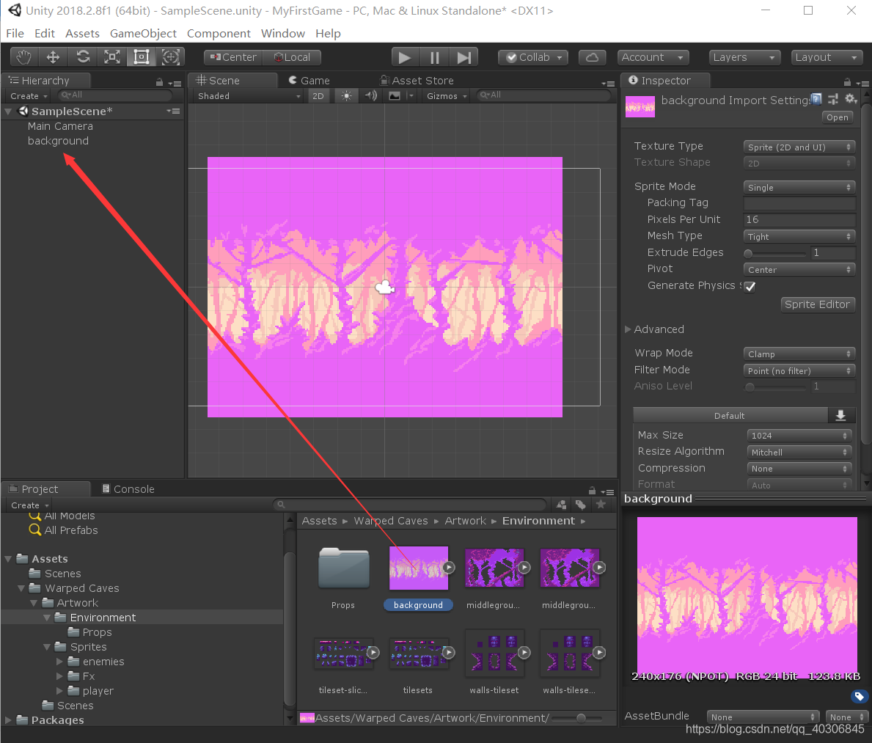
Task: Open Sprite Mode dropdown
Action: [x=799, y=188]
